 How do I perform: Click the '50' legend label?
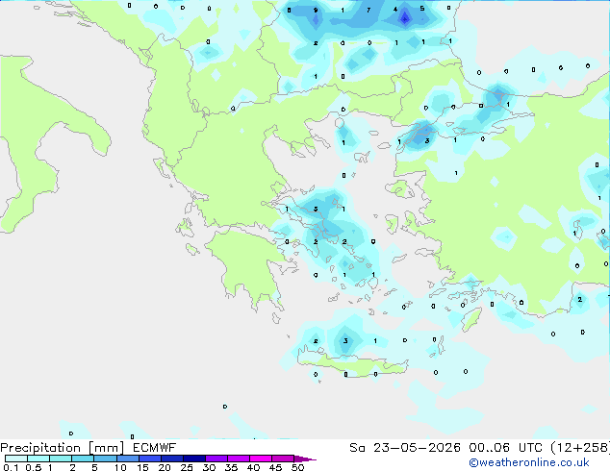click(297, 467)
